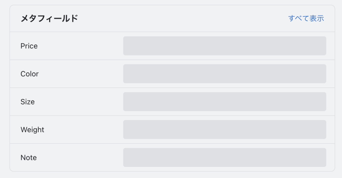This screenshot has width=342, height=178.
Task: Select the メタフィールド title text
Action: tap(49, 18)
